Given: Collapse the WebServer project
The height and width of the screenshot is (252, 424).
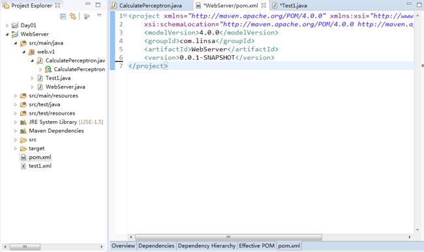Looking at the screenshot, I should tap(7, 35).
